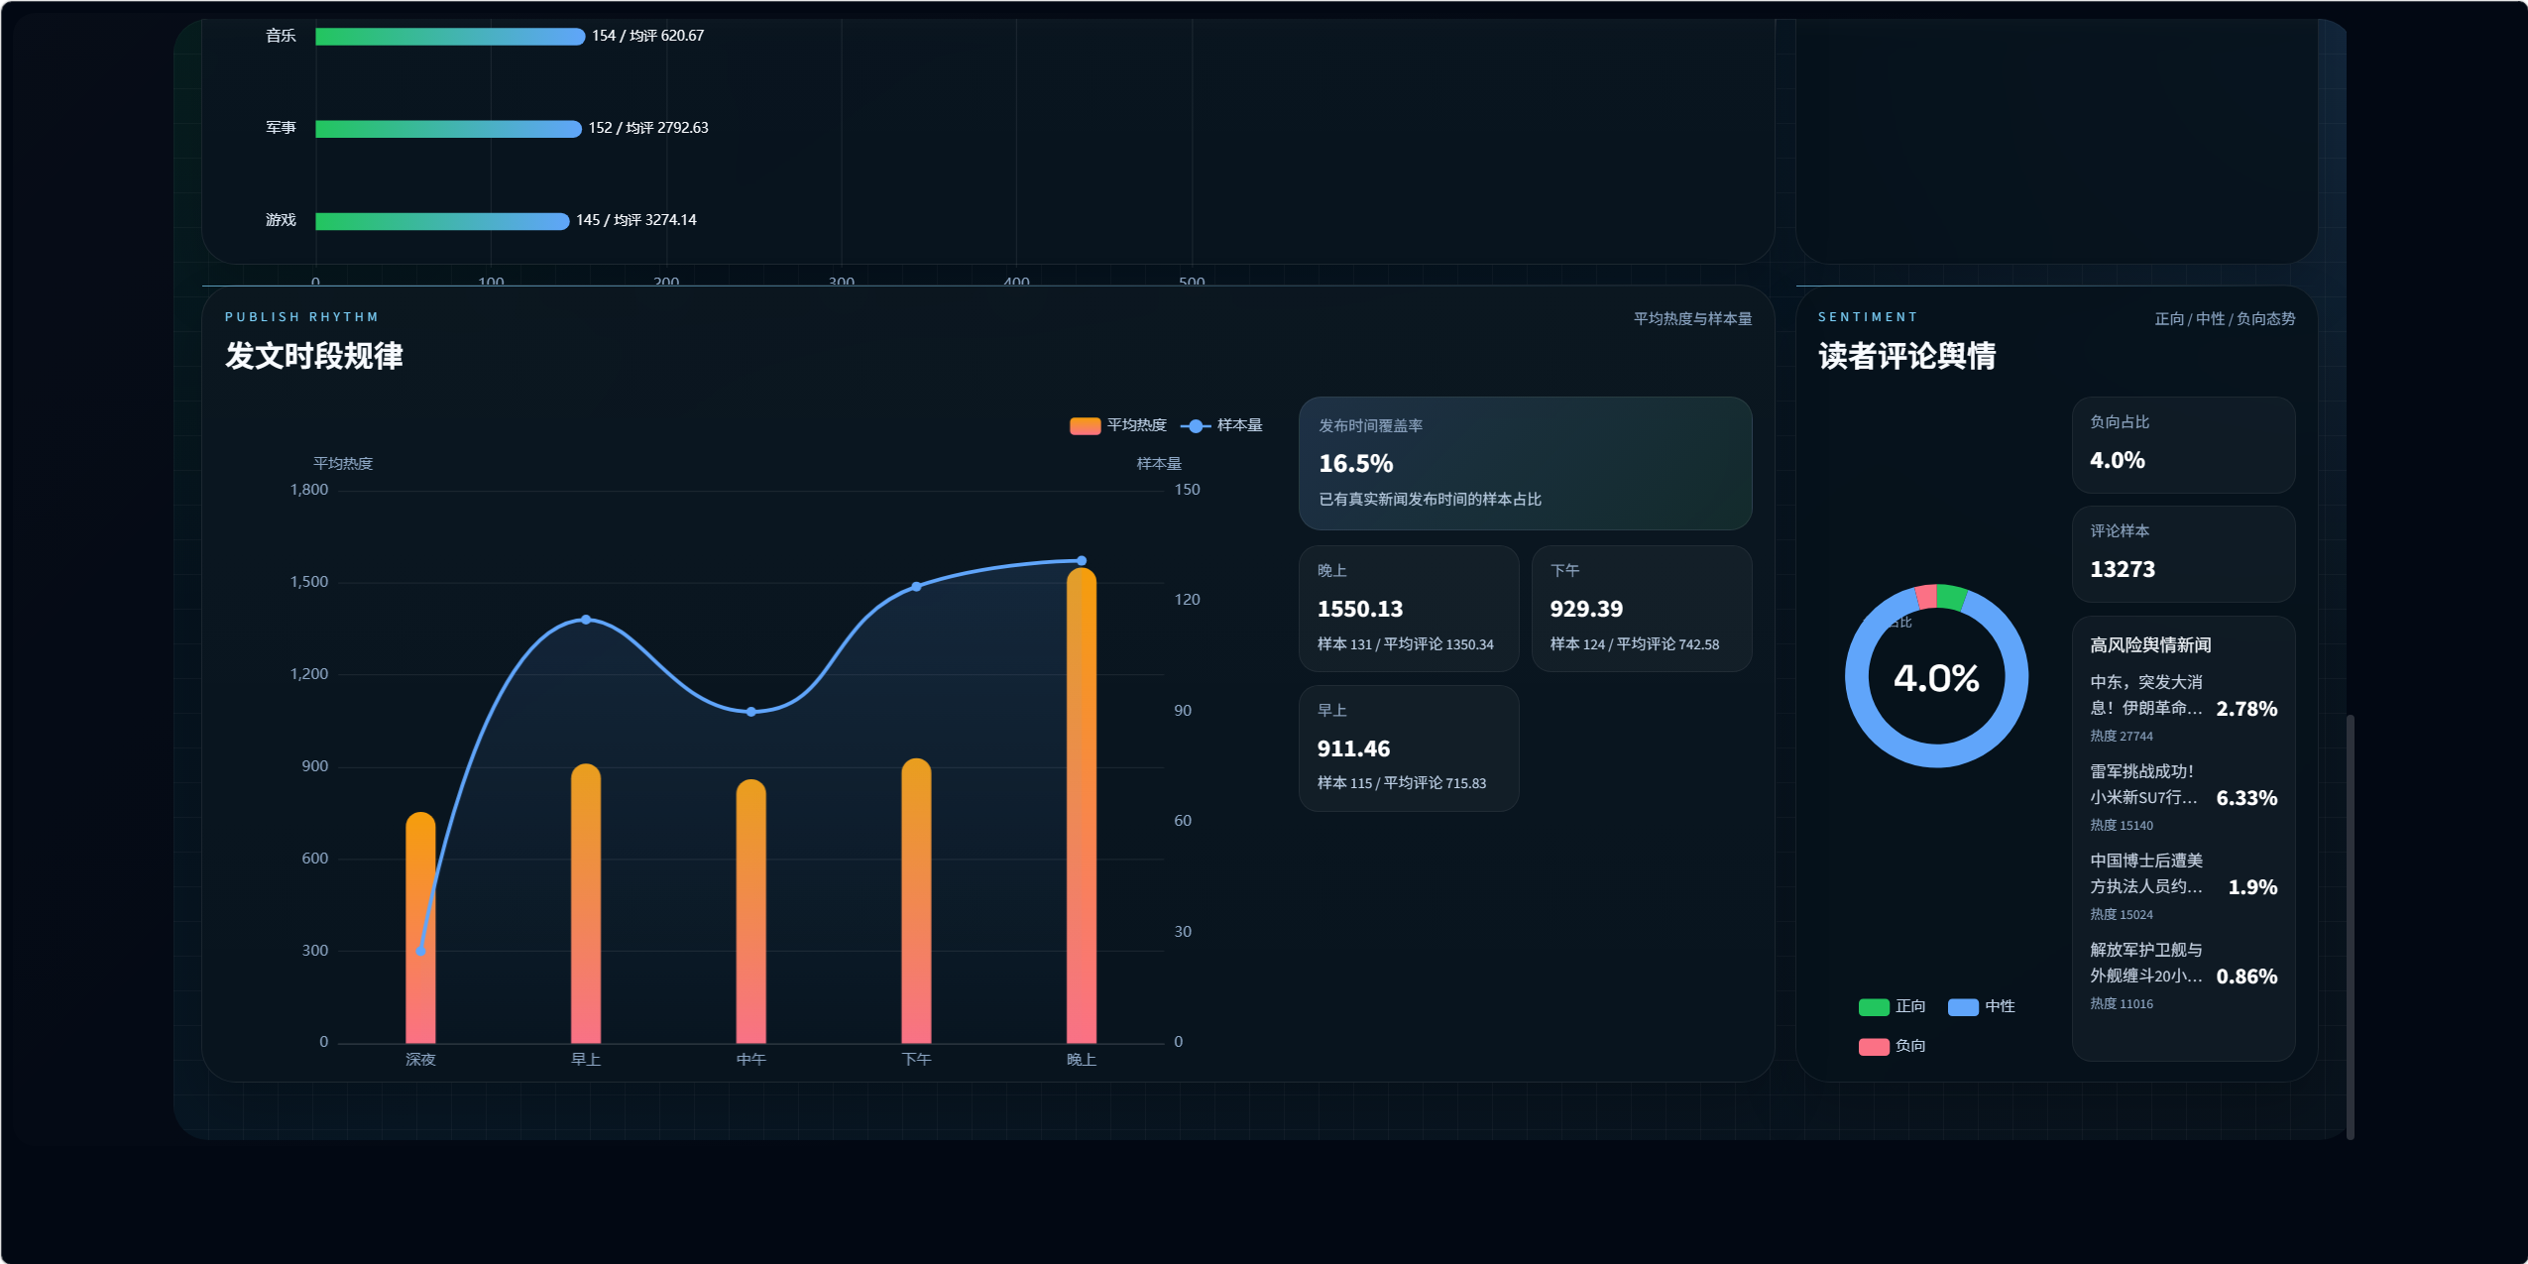The height and width of the screenshot is (1264, 2528).
Task: Toggle the 平均热度 legend swatch
Action: [1085, 425]
